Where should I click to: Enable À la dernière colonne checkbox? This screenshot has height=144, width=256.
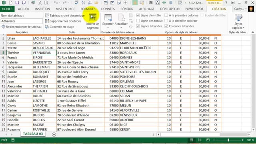(166, 21)
